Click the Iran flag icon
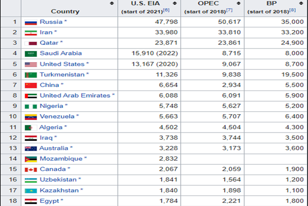 coord(30,32)
